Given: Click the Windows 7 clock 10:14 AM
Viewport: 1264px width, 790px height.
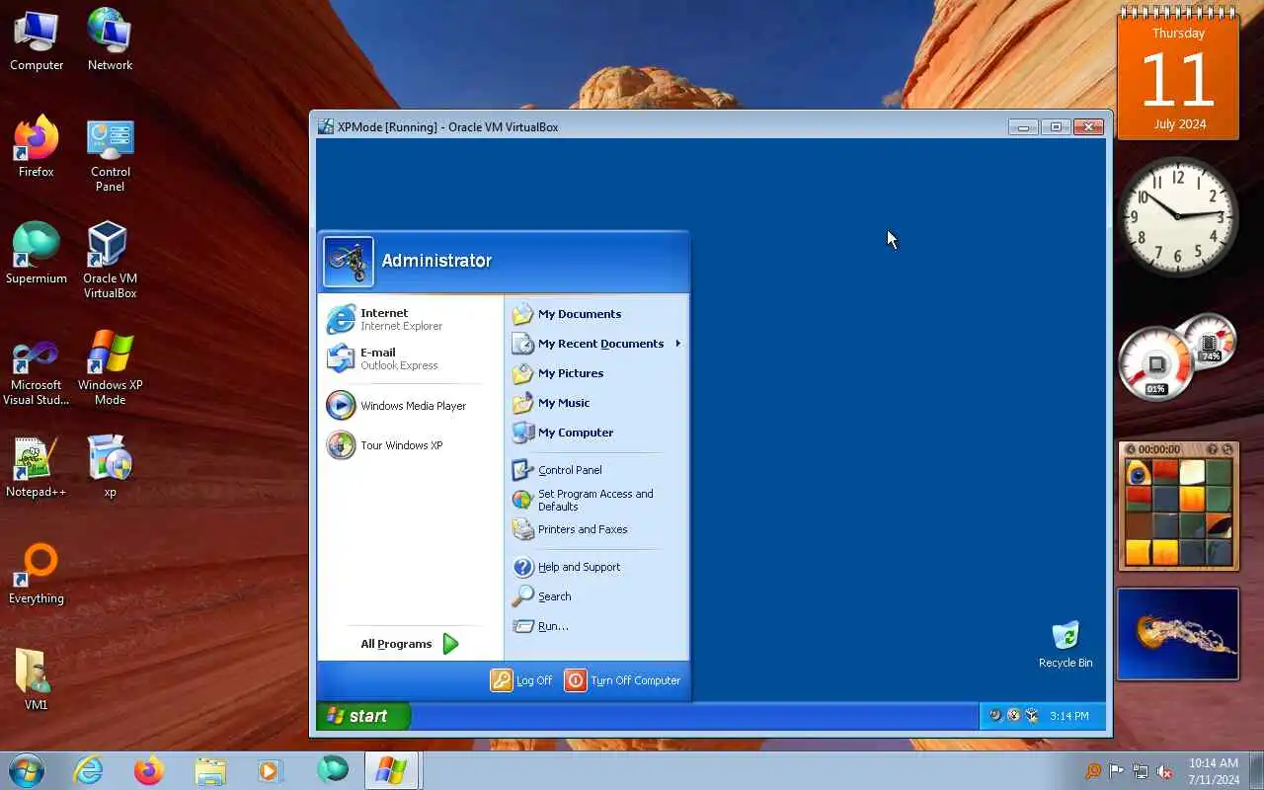Looking at the screenshot, I should [x=1214, y=763].
